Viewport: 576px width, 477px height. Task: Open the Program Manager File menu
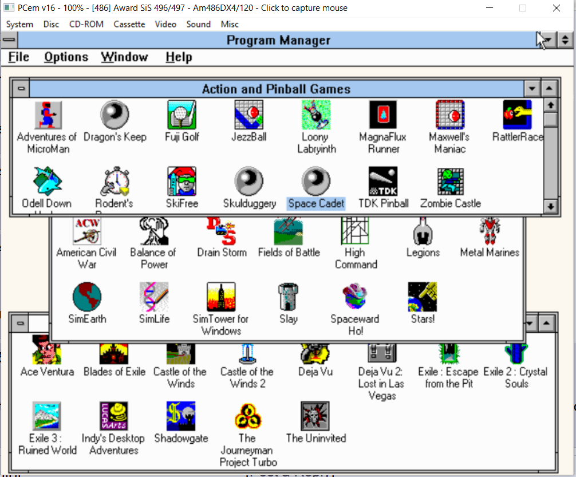click(19, 57)
